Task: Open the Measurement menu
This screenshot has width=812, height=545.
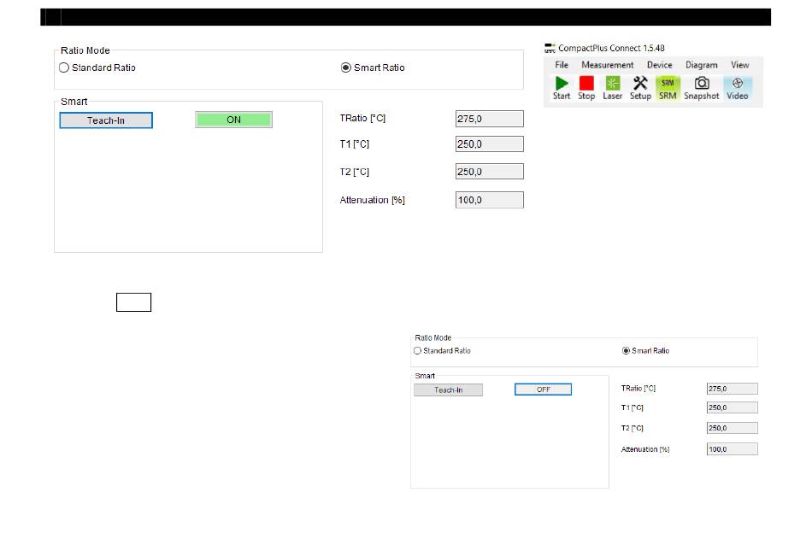Action: (x=608, y=65)
